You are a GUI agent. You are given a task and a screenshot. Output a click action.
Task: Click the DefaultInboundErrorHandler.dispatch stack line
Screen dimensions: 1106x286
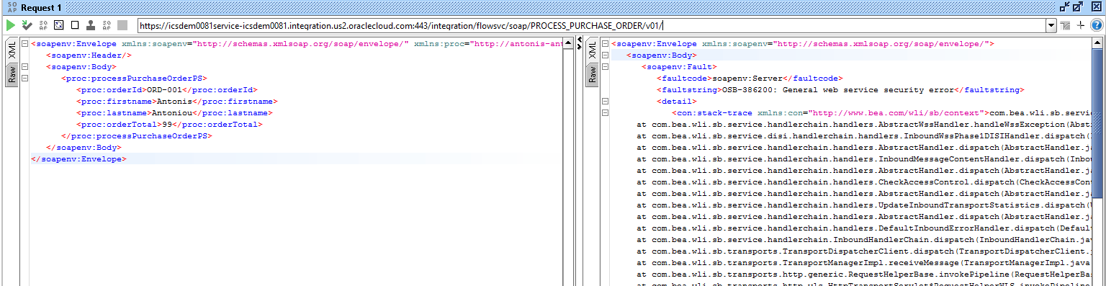click(865, 228)
